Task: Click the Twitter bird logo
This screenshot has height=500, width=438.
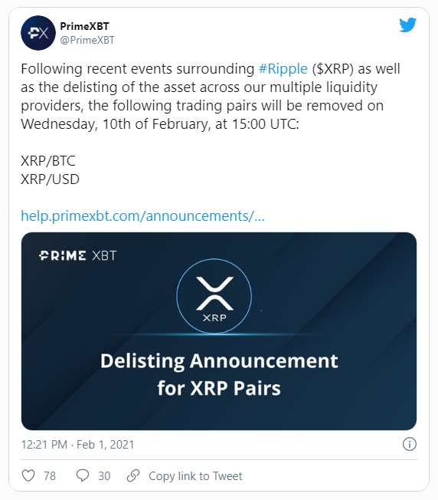Action: 408,25
